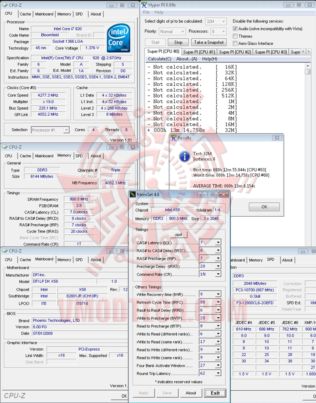Close the Results dialog with the X
This screenshot has height=403, width=316.
pyautogui.click(x=277, y=138)
